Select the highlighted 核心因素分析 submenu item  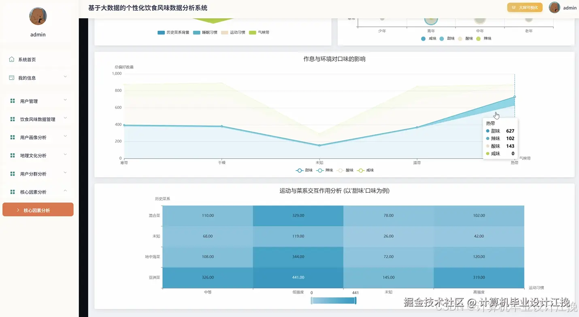coord(38,210)
